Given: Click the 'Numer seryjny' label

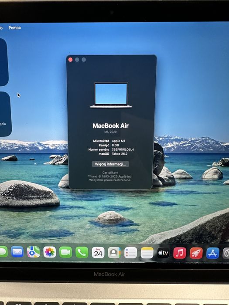Looking at the screenshot, I should [x=99, y=149].
